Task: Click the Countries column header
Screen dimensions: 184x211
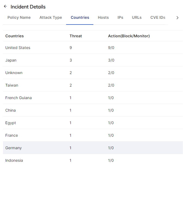Action: (x=14, y=36)
